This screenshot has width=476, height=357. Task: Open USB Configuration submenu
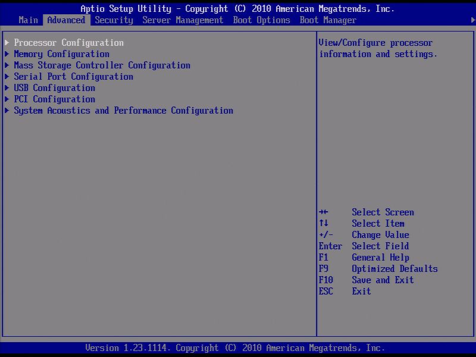(x=54, y=87)
